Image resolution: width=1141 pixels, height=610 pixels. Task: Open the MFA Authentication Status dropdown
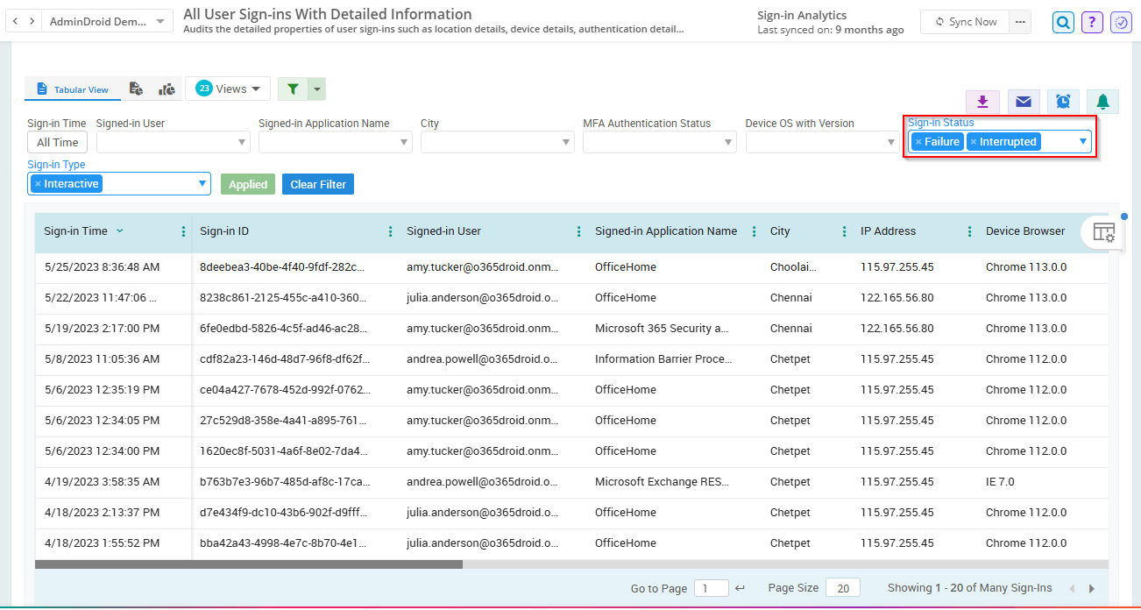point(727,141)
